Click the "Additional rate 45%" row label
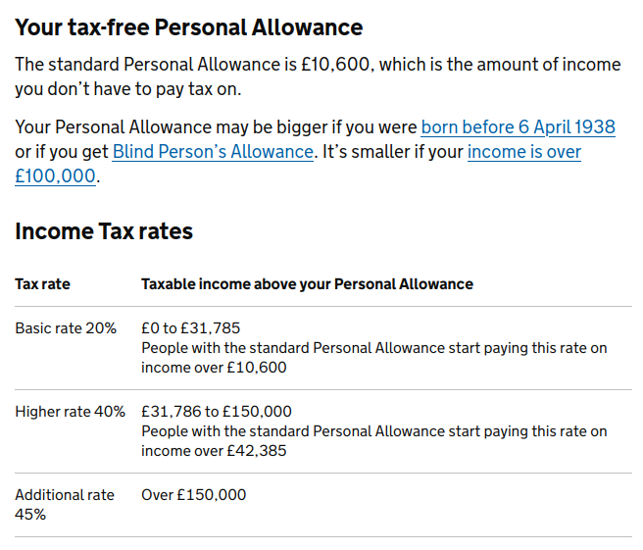Viewport: 643px width, 550px height. (x=65, y=504)
